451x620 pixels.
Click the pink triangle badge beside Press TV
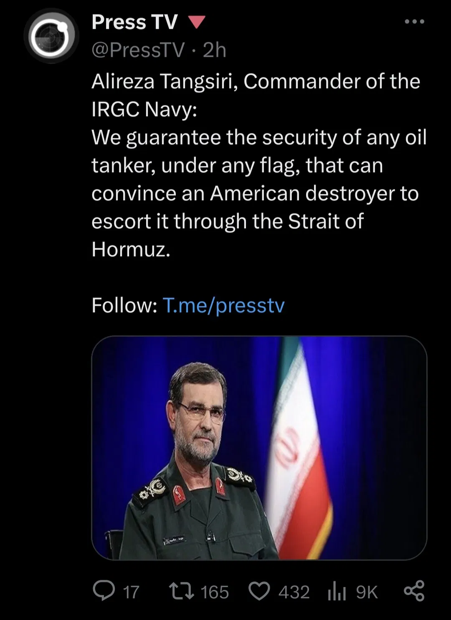(196, 22)
